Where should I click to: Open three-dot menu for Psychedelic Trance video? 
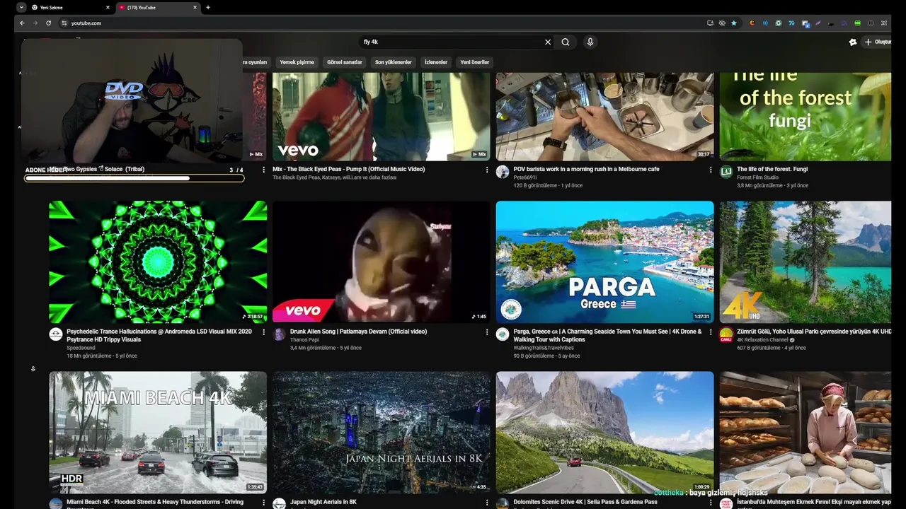264,332
